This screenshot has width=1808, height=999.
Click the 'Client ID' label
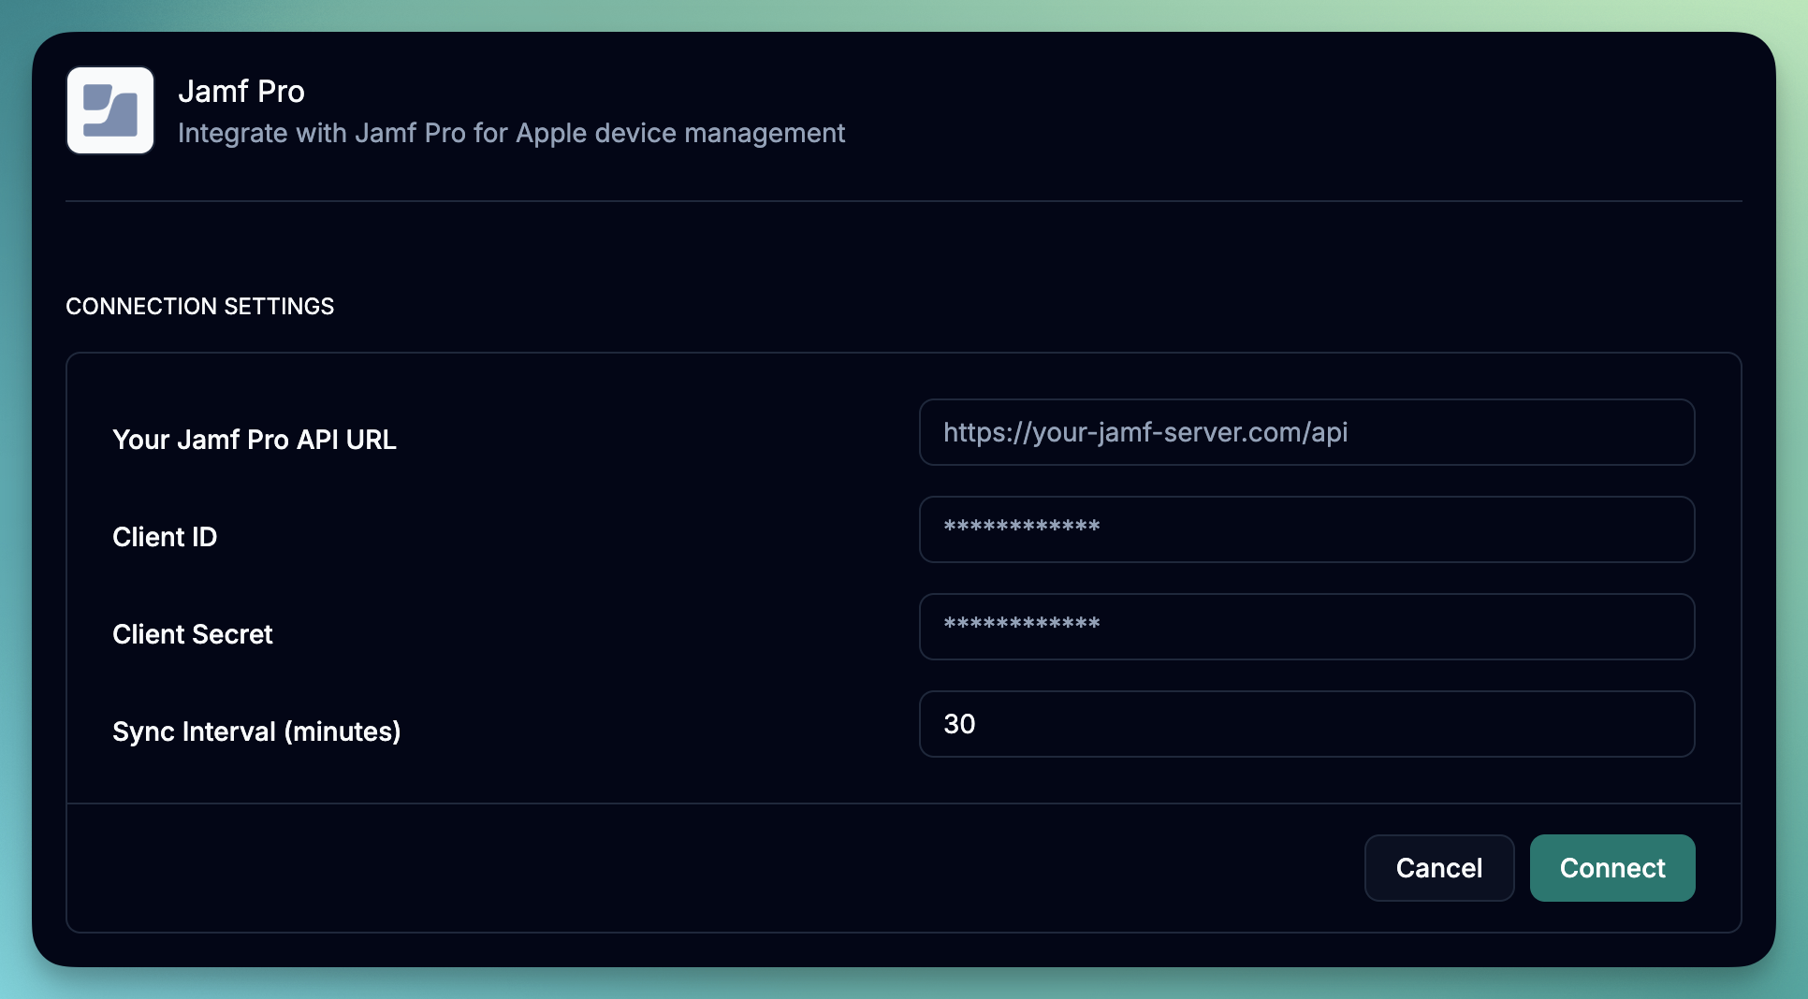(x=165, y=537)
